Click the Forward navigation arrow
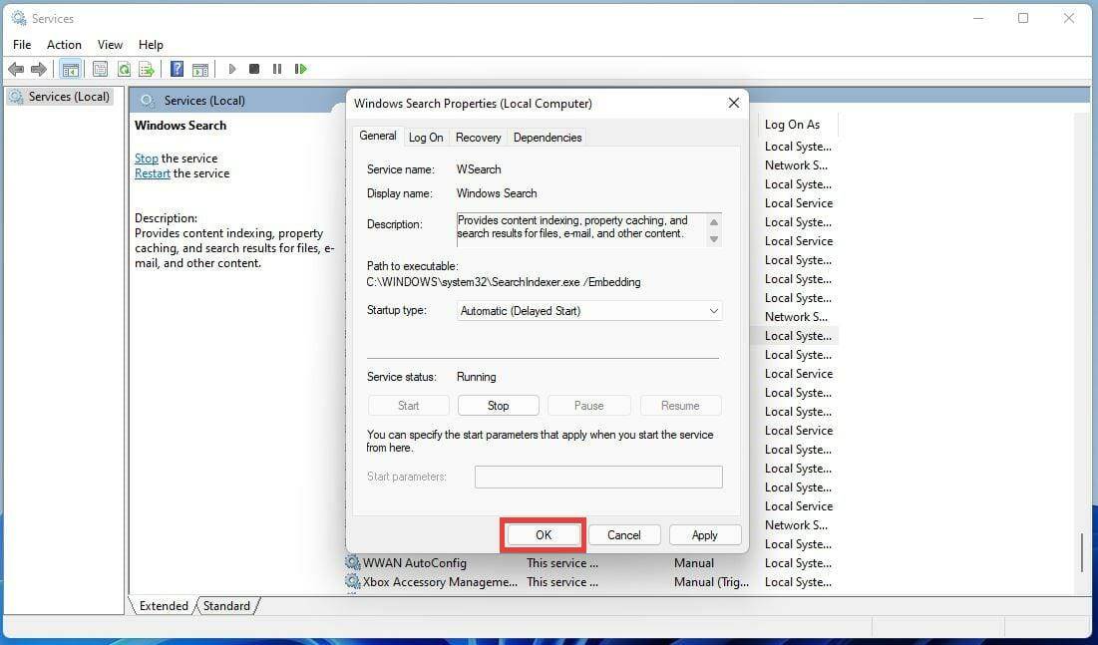1098x645 pixels. pyautogui.click(x=40, y=69)
